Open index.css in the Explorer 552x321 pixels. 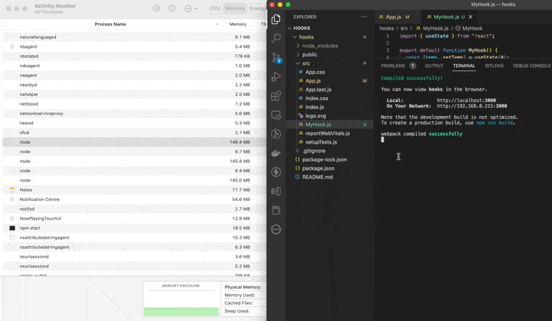(x=316, y=98)
